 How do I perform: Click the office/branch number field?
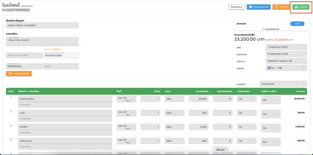point(24,56)
